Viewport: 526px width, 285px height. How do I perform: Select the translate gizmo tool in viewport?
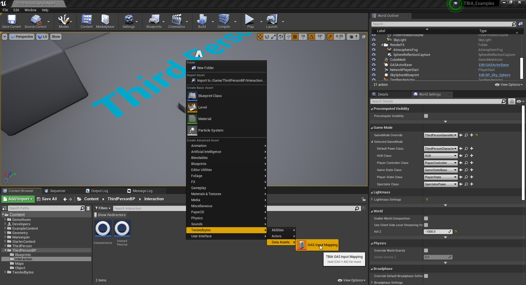[260, 37]
